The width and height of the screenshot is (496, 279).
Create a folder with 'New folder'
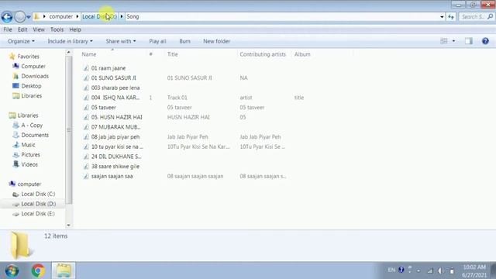click(x=217, y=41)
